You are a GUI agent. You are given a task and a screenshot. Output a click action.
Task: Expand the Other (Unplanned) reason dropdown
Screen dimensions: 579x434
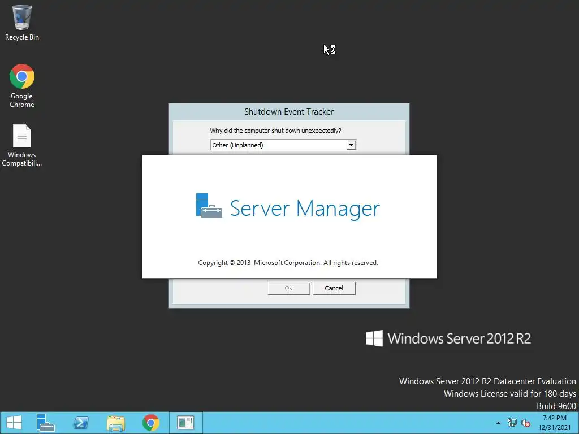pyautogui.click(x=351, y=145)
